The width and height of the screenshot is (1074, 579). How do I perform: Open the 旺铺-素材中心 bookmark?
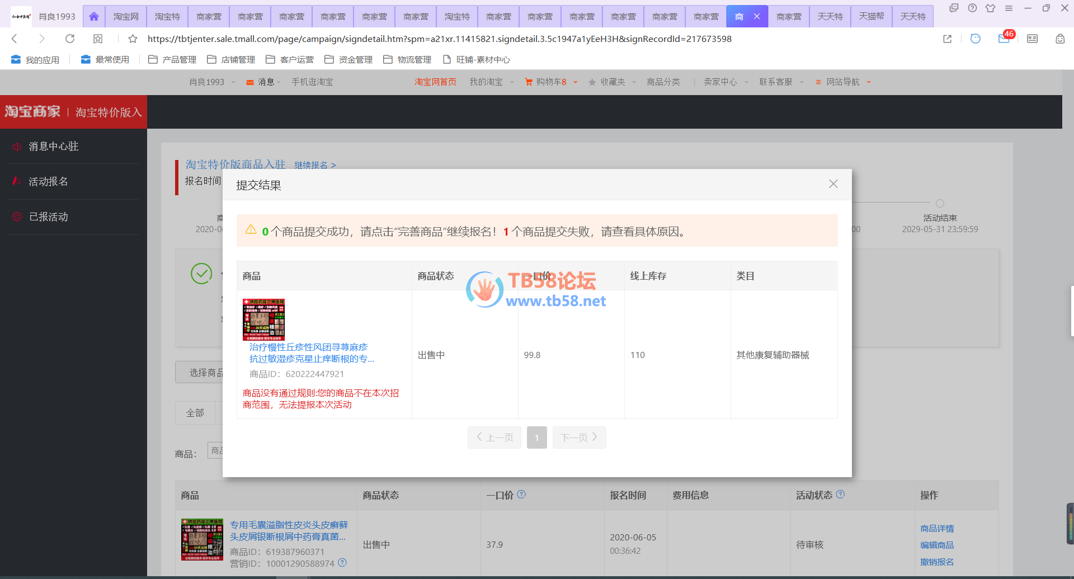pyautogui.click(x=476, y=59)
